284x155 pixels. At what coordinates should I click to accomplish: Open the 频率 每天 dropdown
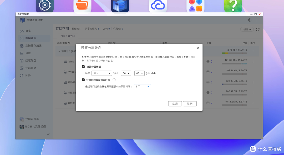point(102,73)
